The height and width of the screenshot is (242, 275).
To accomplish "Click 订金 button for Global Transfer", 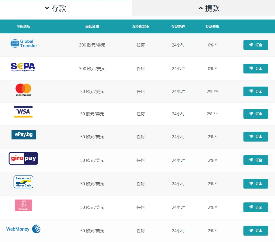I will tap(256, 45).
